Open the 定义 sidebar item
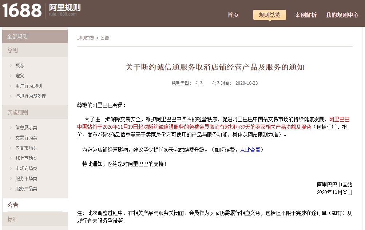 [x=20, y=76]
